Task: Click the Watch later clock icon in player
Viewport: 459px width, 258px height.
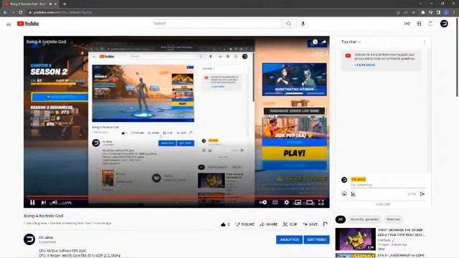Action: pos(315,42)
